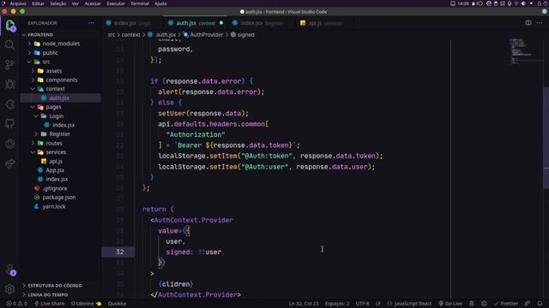Open the Explorer view icon
The image size is (549, 308).
(x=9, y=26)
